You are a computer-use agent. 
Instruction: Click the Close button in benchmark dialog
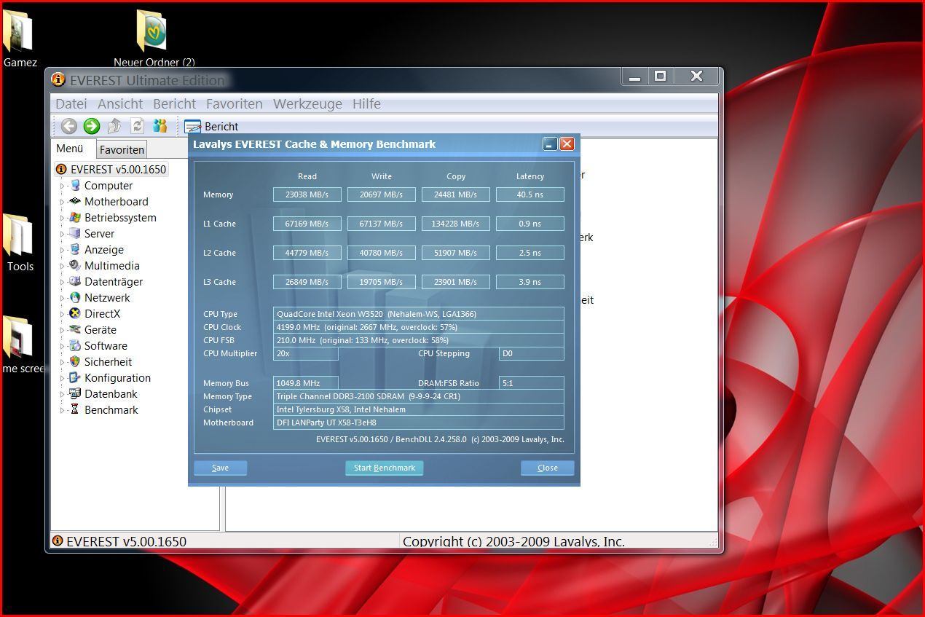coord(547,468)
